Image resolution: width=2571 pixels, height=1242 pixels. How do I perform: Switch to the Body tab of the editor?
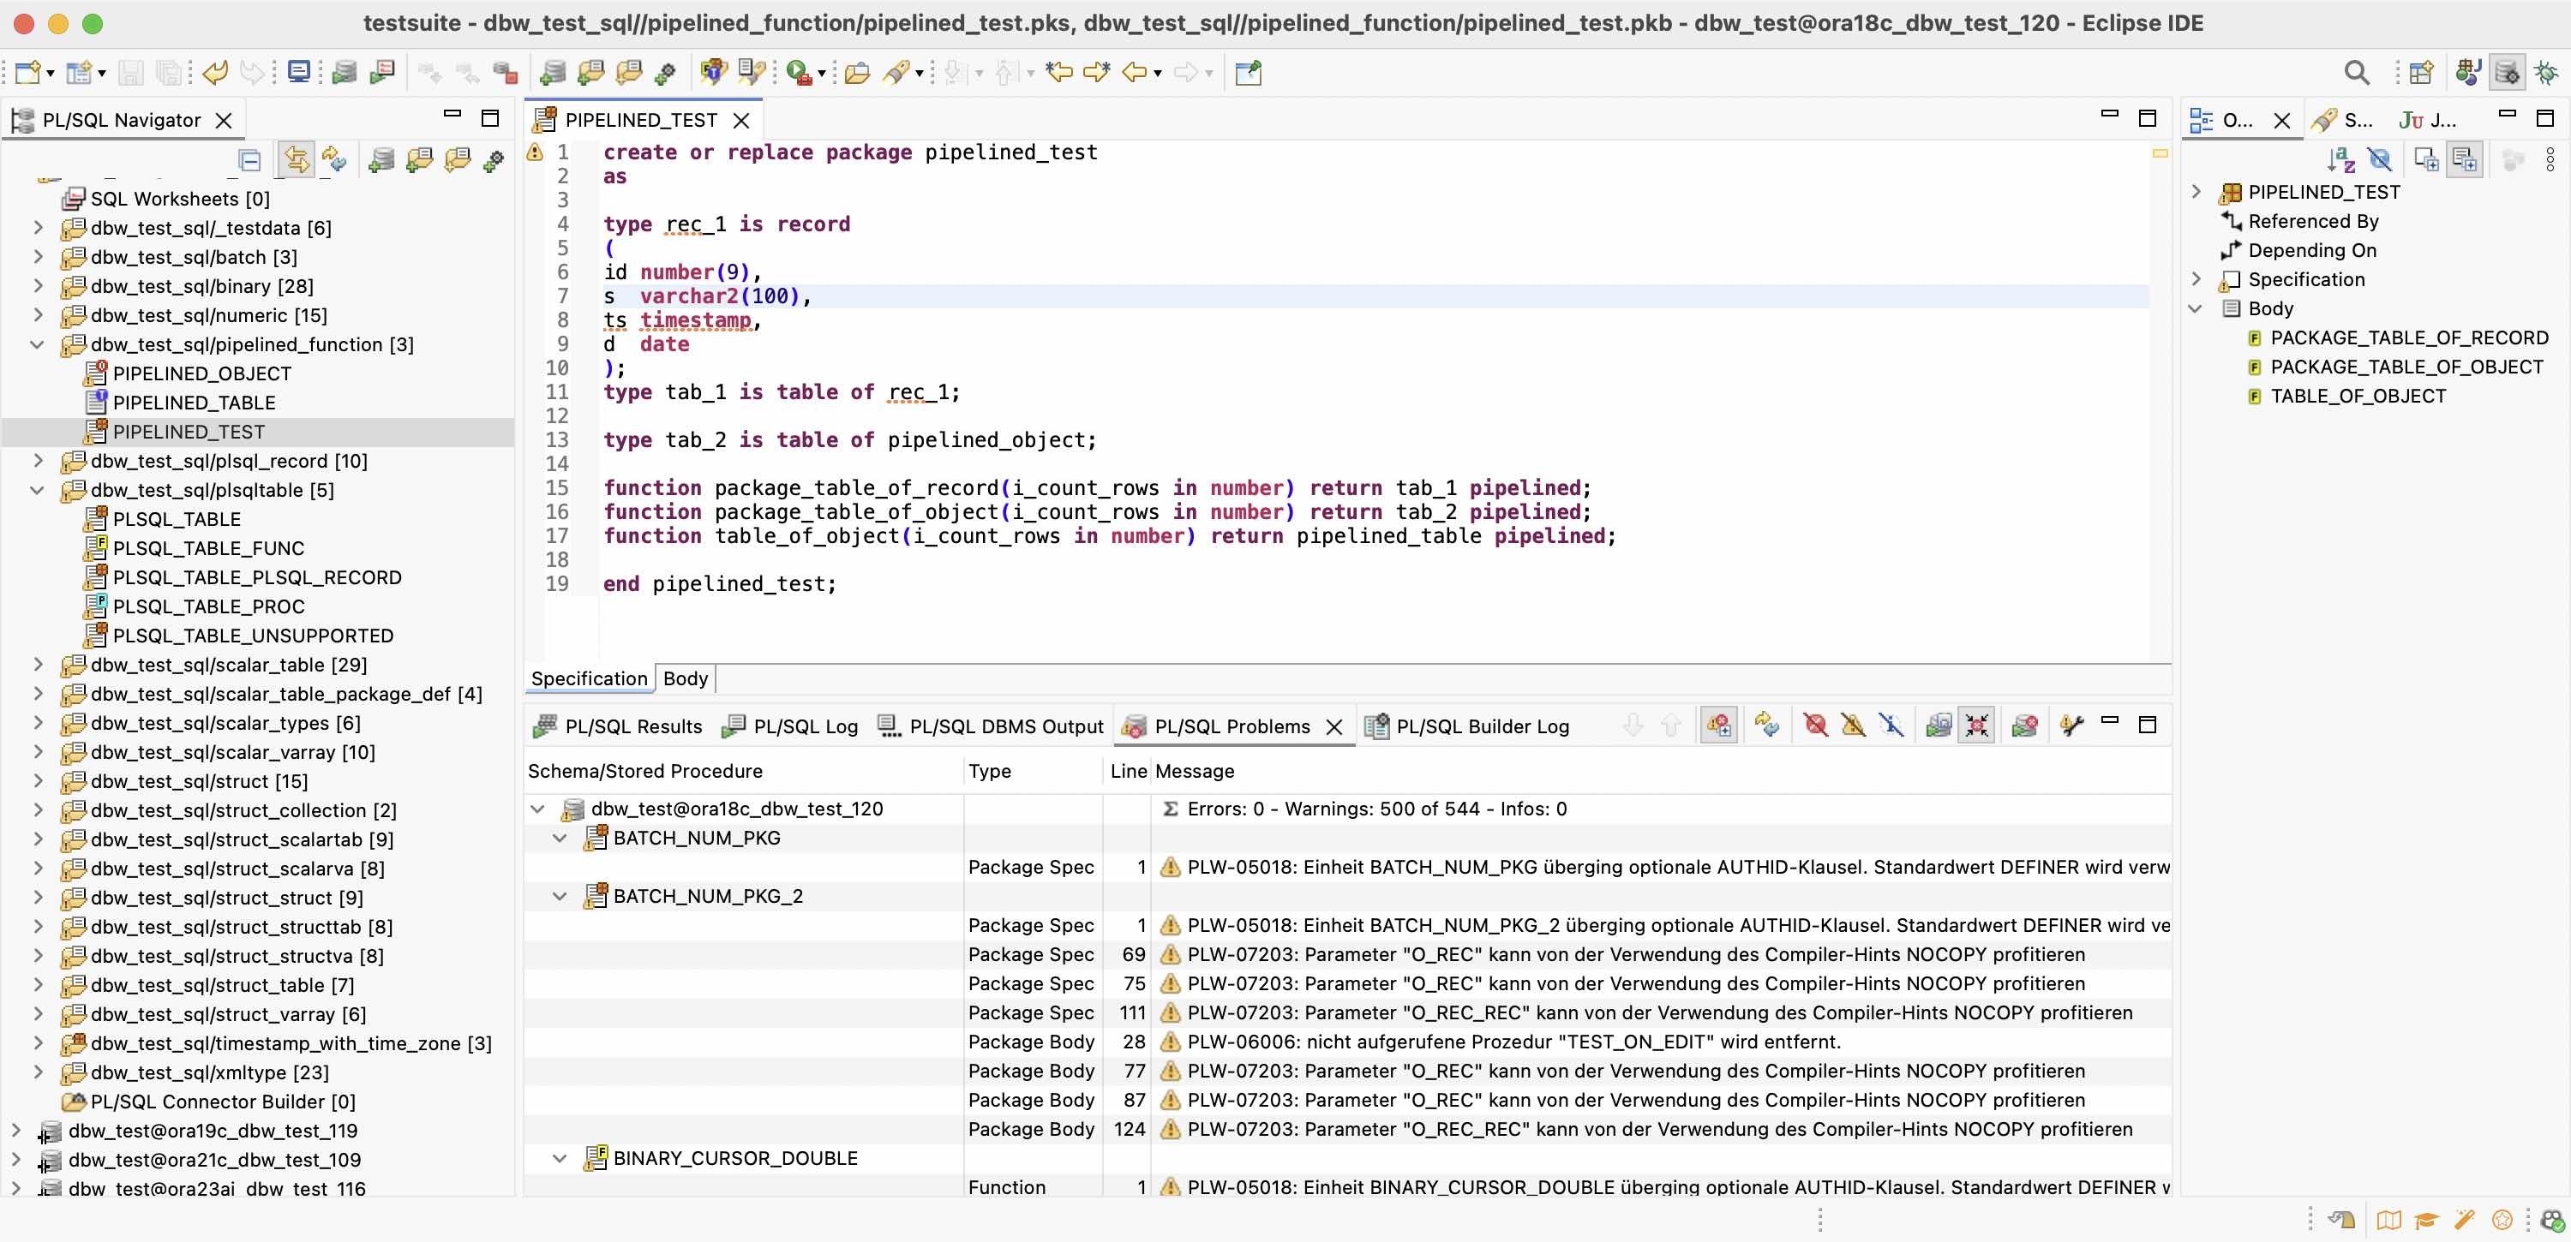tap(685, 678)
